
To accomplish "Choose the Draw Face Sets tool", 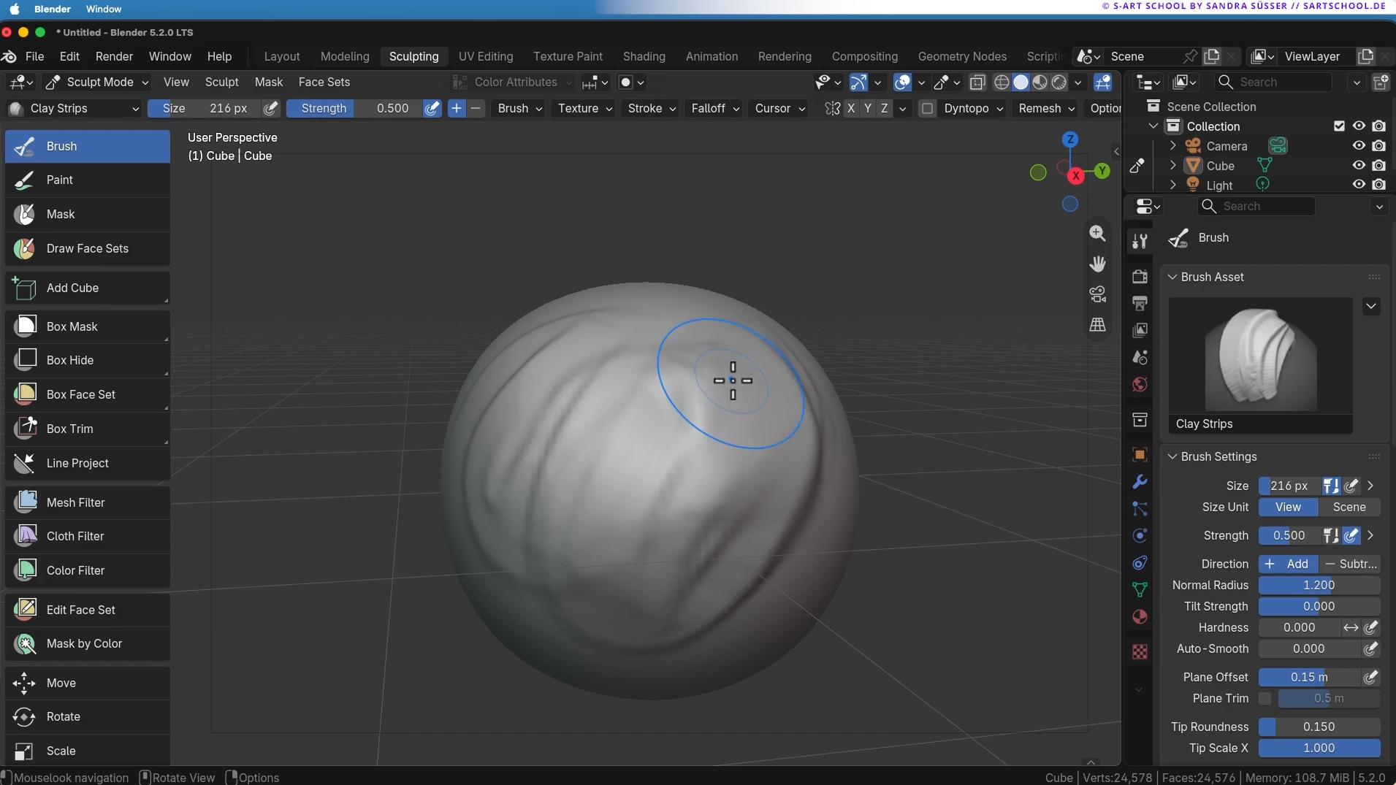I will (88, 248).
